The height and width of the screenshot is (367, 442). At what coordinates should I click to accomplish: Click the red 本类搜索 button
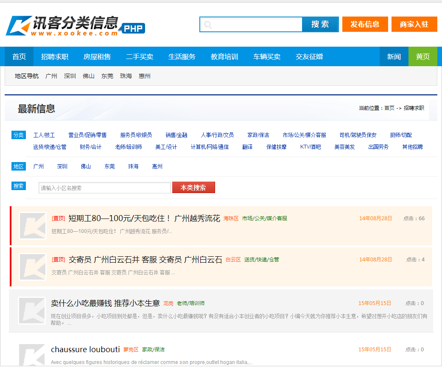point(193,188)
